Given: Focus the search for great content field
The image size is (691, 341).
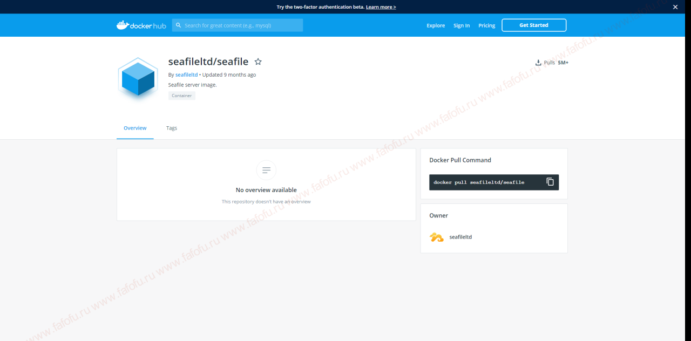Looking at the screenshot, I should click(238, 25).
